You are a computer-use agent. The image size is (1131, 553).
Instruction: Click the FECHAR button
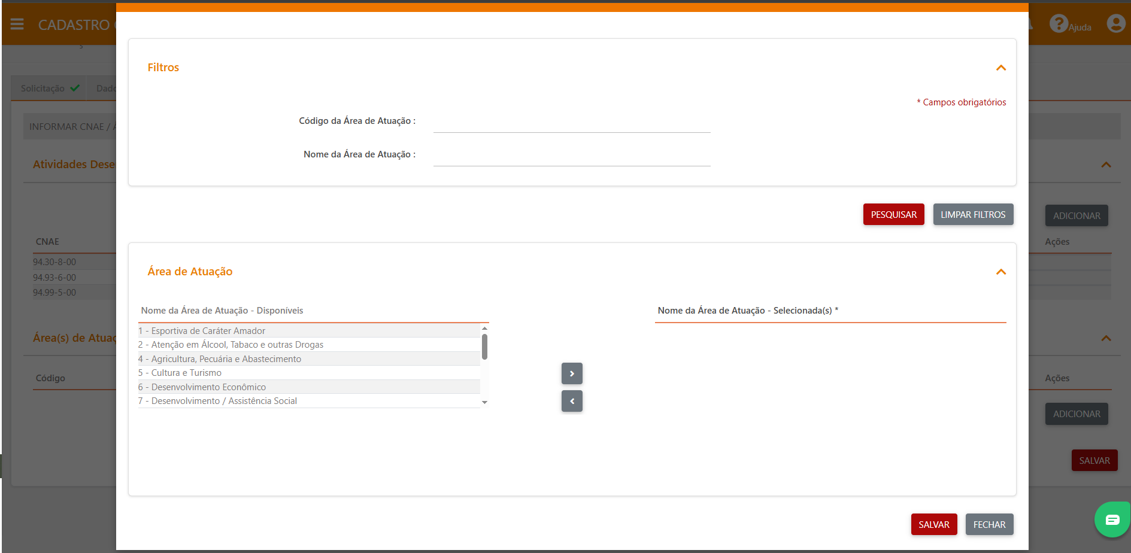pos(989,524)
